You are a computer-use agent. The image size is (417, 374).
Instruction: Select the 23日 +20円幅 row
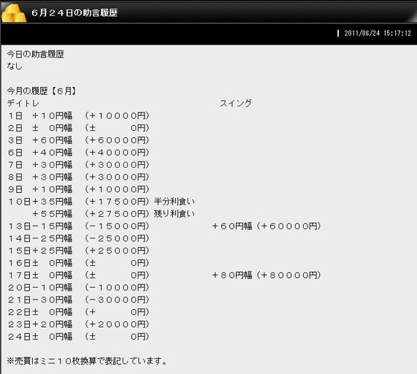tap(78, 324)
